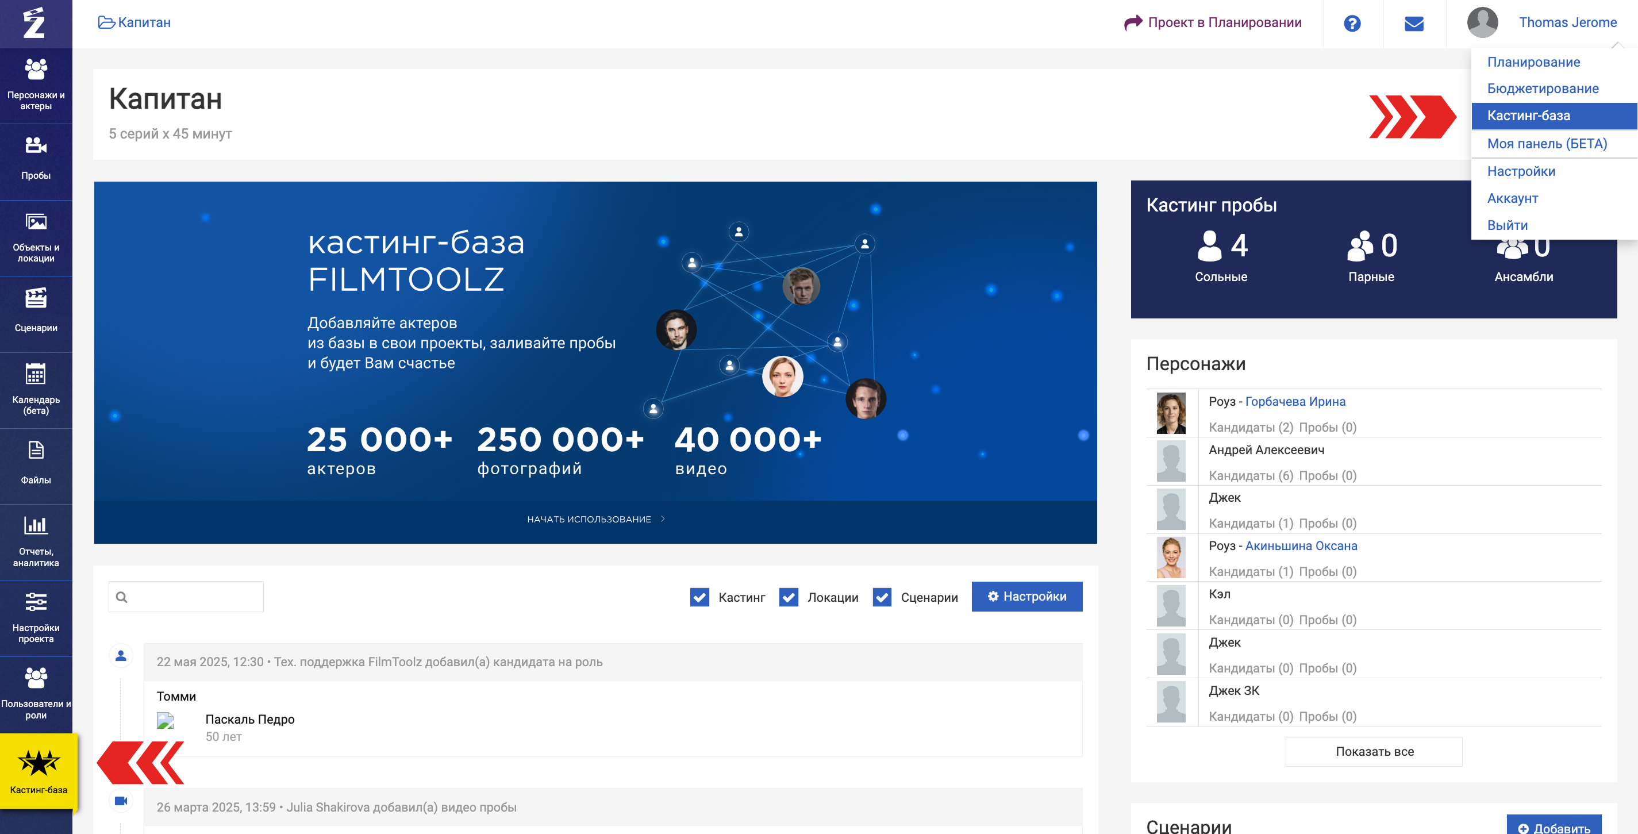Click Проект в Планировании link
The width and height of the screenshot is (1638, 834).
point(1225,22)
